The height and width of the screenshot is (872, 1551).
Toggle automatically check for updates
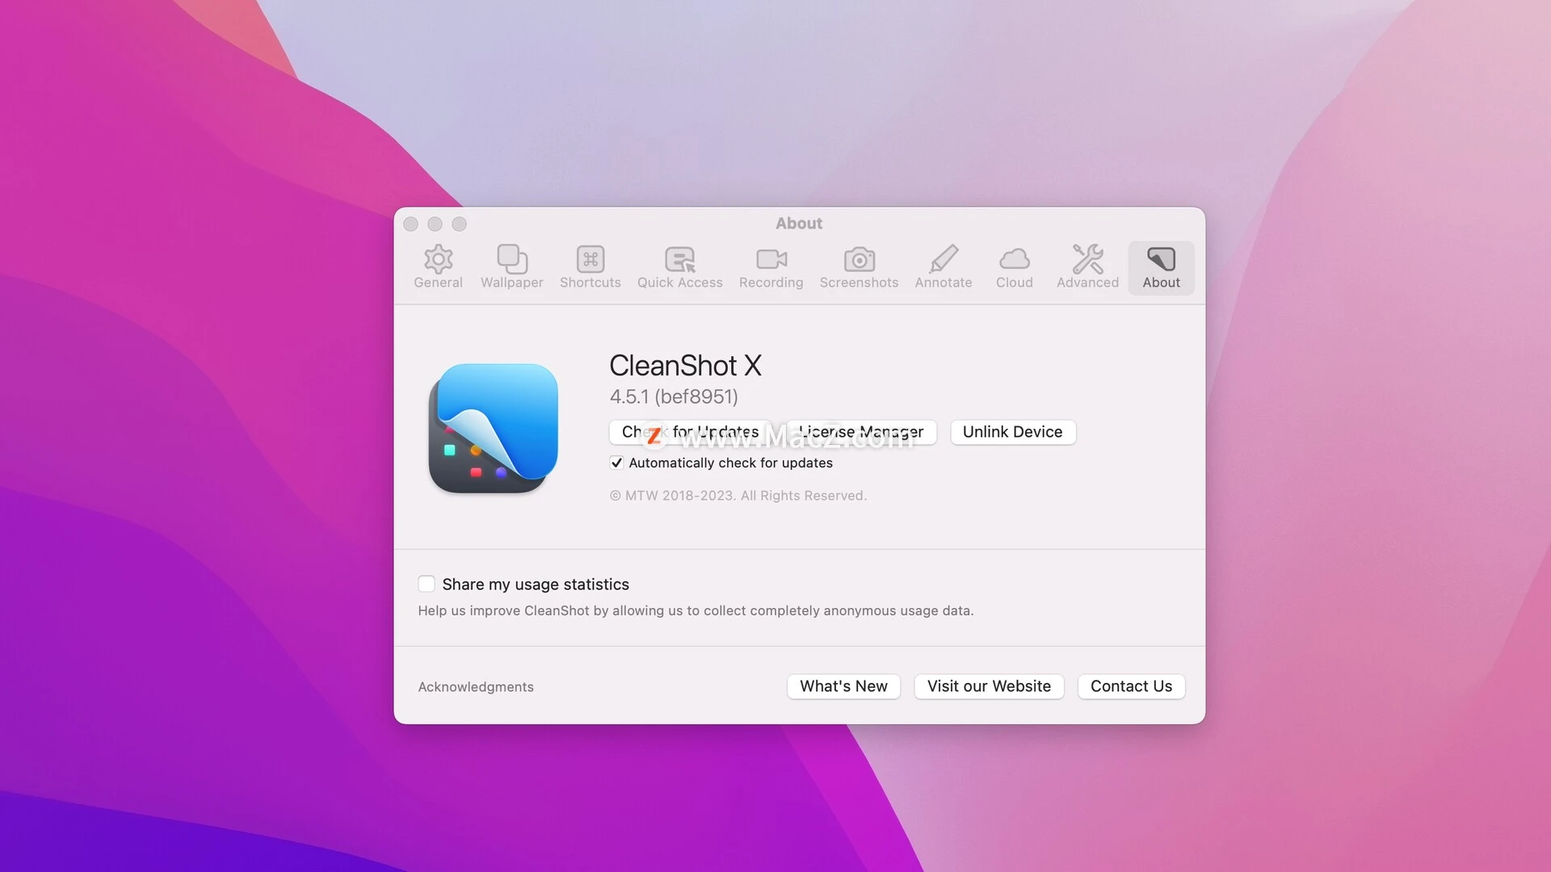[616, 462]
